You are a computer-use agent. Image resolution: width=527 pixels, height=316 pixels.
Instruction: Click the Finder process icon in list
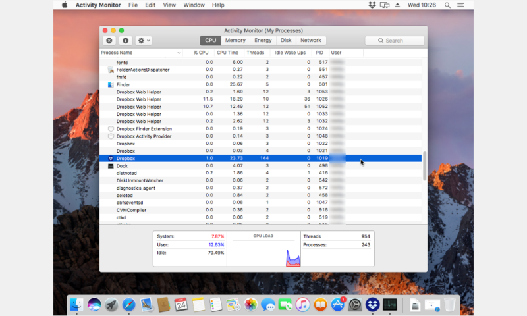coord(111,85)
